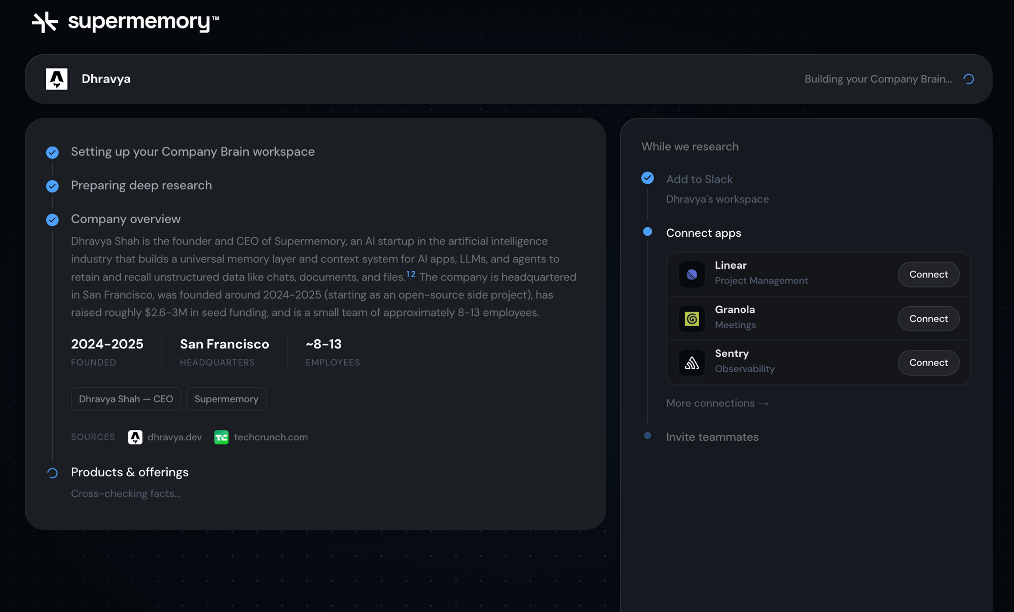Screen dimensions: 1014x612
Task: Click the dot beside Invite teammates
Action: [x=647, y=436]
